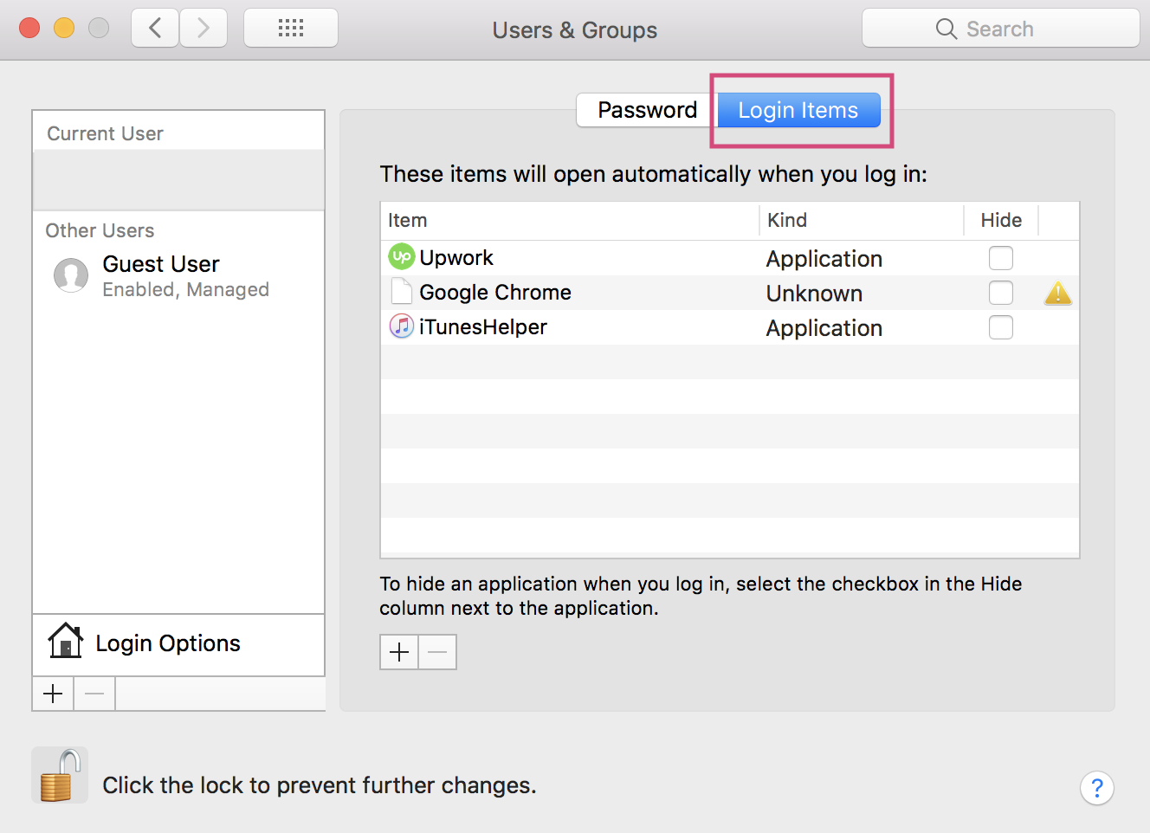The height and width of the screenshot is (833, 1150).
Task: Show all preferences with grid icon
Action: 291,29
